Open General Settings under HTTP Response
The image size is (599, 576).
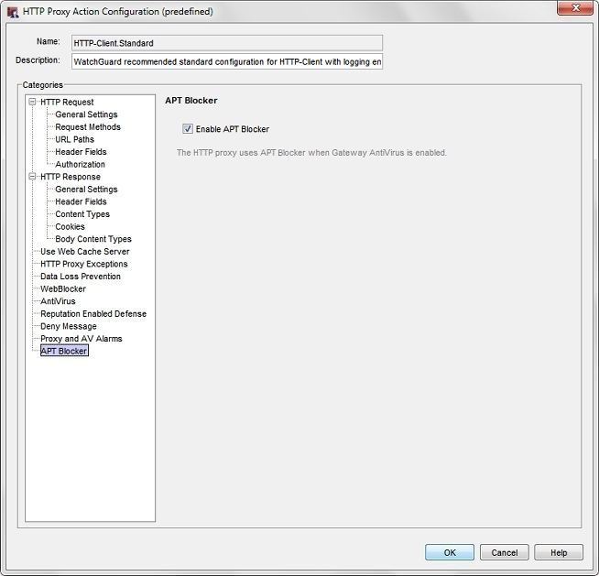tap(86, 189)
